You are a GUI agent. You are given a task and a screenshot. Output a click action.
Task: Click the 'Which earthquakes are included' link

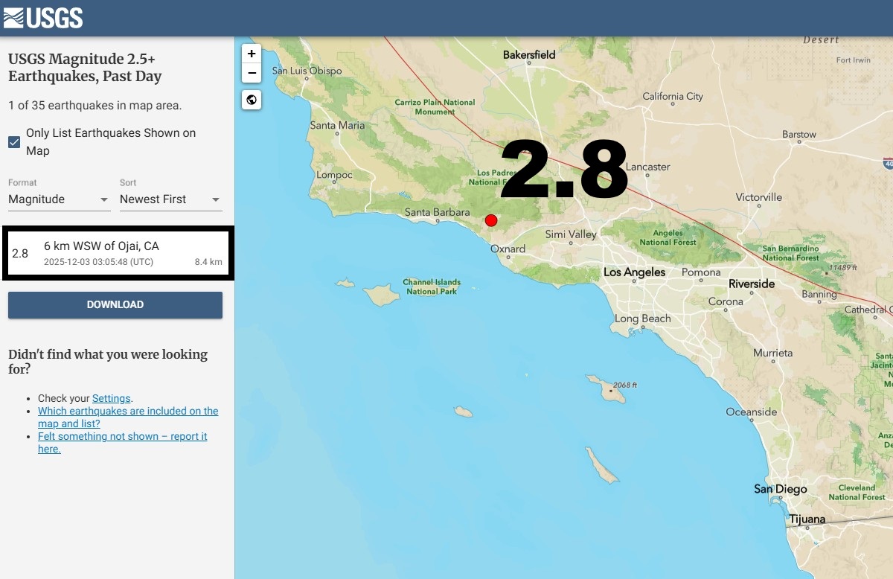pos(128,411)
